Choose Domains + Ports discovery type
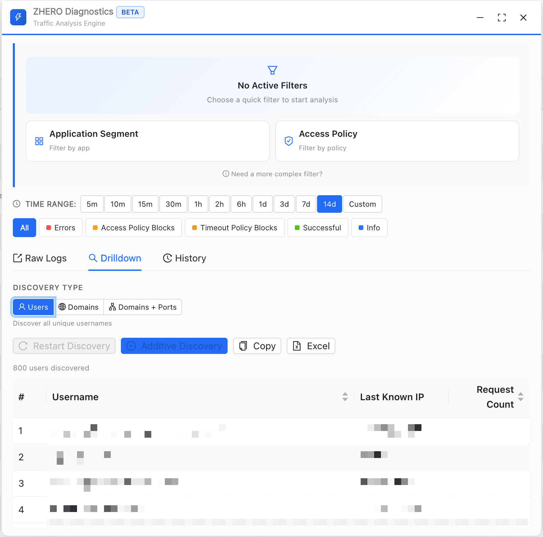The height and width of the screenshot is (537, 543). [x=143, y=307]
